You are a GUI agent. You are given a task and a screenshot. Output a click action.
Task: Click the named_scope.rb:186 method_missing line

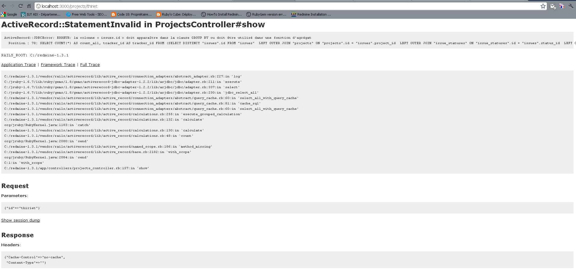pos(108,147)
